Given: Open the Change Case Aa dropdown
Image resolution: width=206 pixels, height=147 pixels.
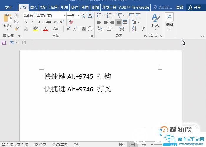Looking at the screenshot, I should pyautogui.click(x=57, y=29).
